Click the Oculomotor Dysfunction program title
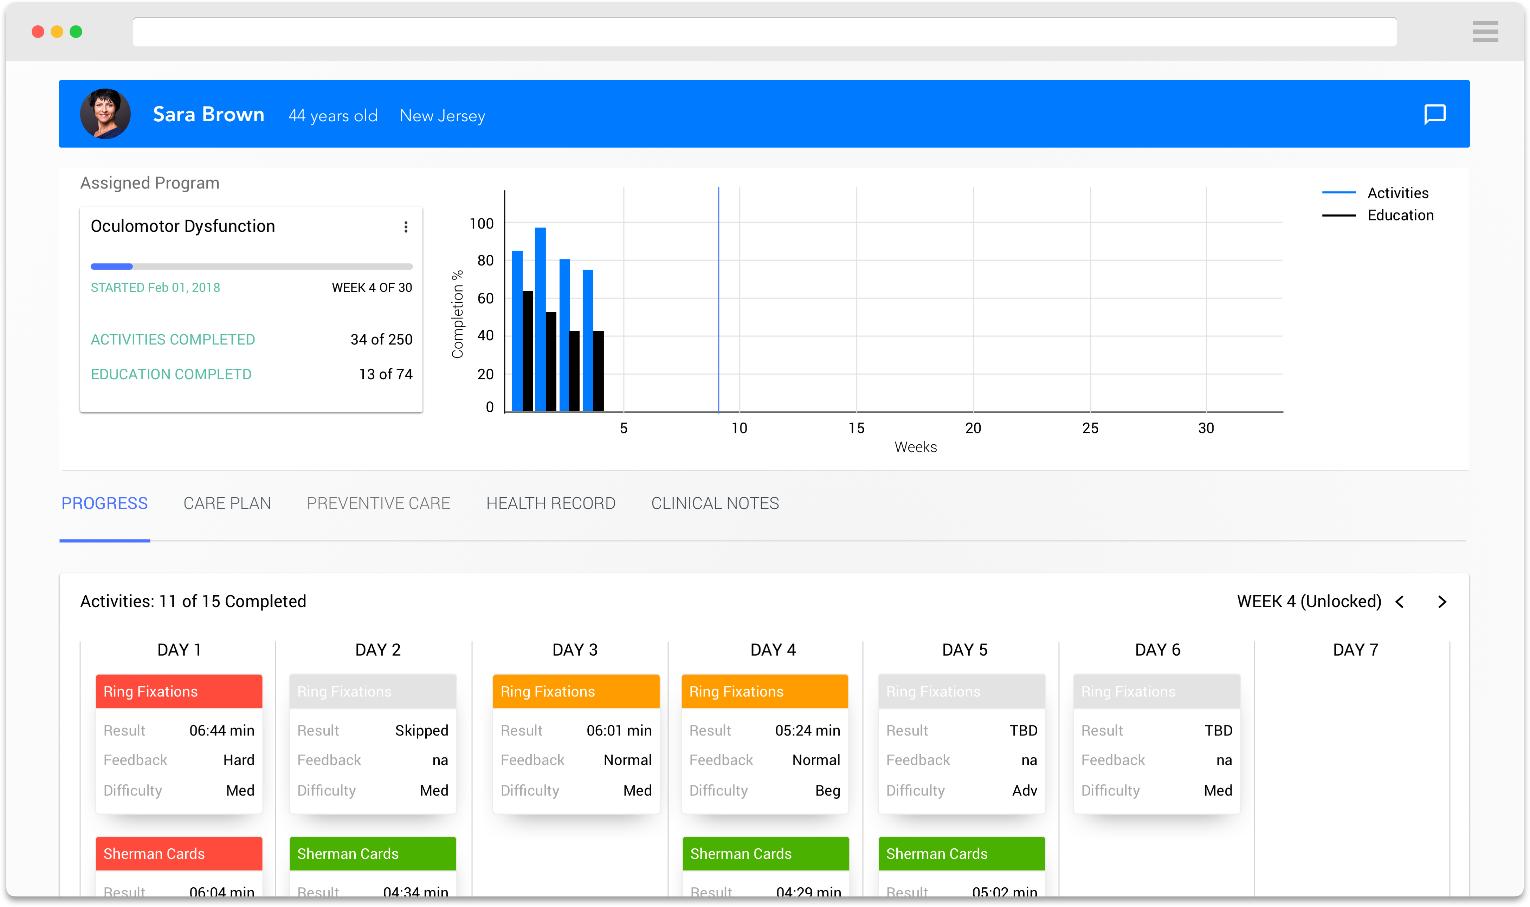Screen dimensions: 1530x907 (x=183, y=226)
